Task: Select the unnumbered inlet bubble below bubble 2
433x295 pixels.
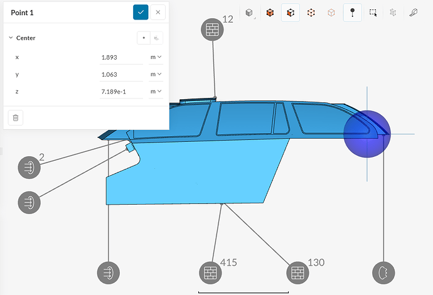Action: point(29,203)
